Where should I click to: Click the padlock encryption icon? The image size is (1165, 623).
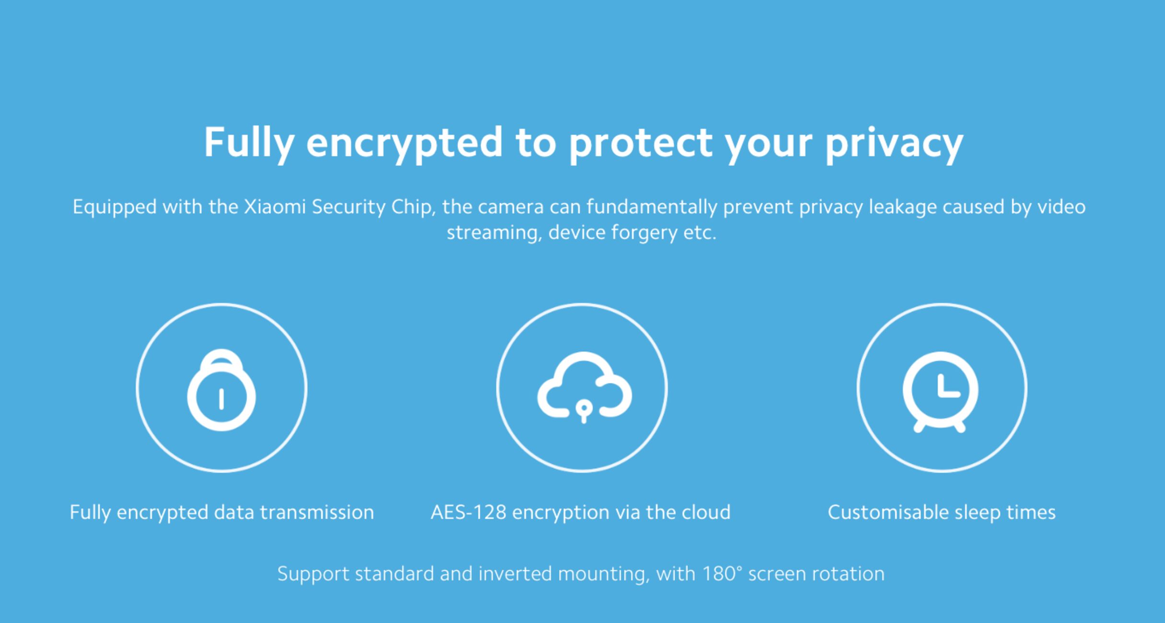[x=222, y=388]
